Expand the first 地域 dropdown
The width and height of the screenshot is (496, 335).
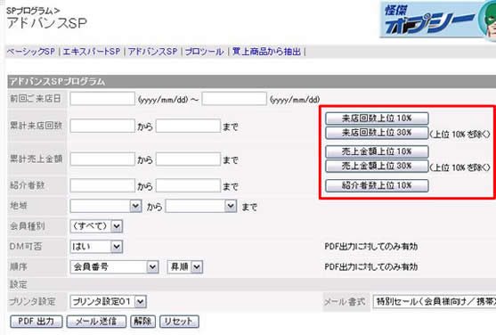[x=106, y=206]
